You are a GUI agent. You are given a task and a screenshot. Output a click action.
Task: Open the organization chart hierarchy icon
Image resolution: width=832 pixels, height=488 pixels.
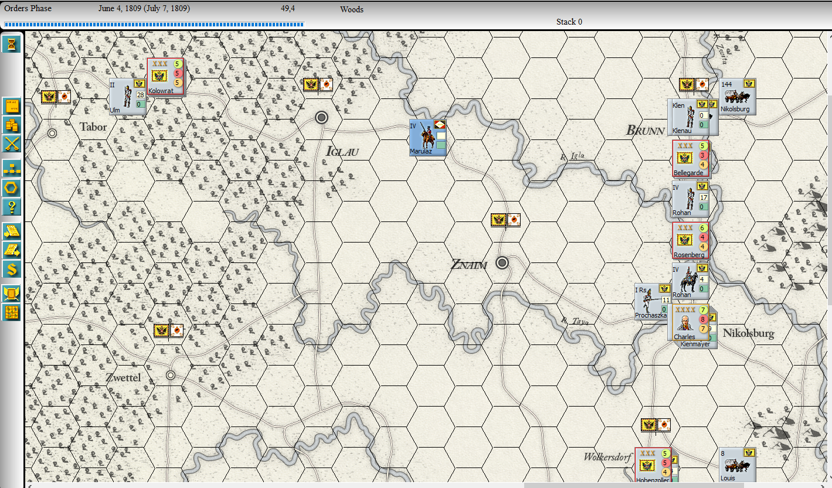(12, 169)
